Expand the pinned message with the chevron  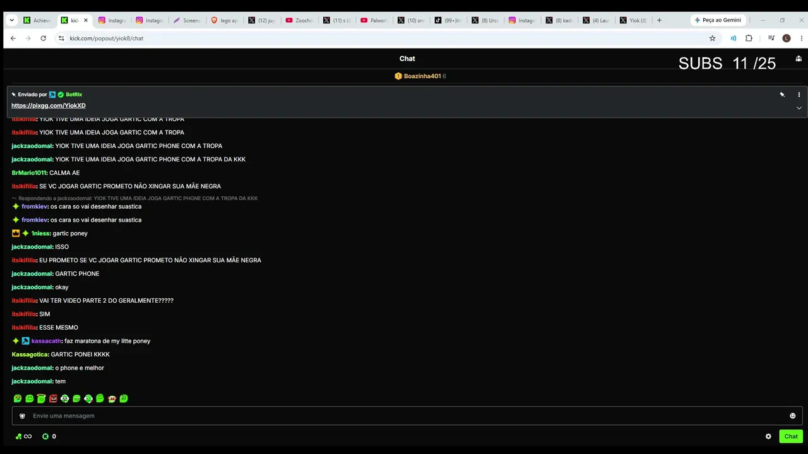click(x=799, y=108)
